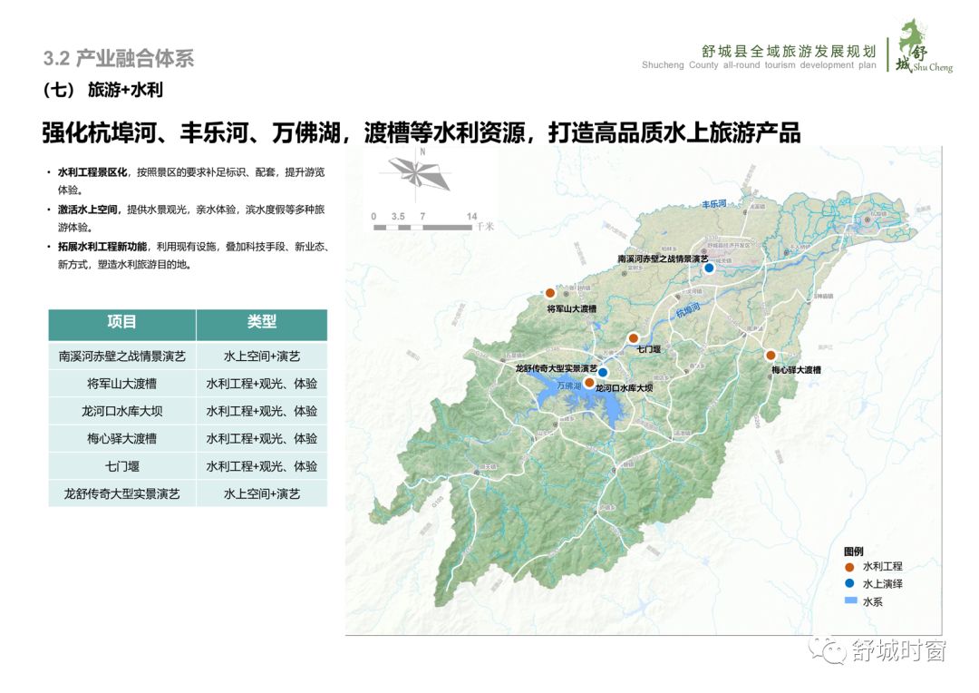Select the orange marker above 七门堰
979x693 pixels.
(634, 337)
